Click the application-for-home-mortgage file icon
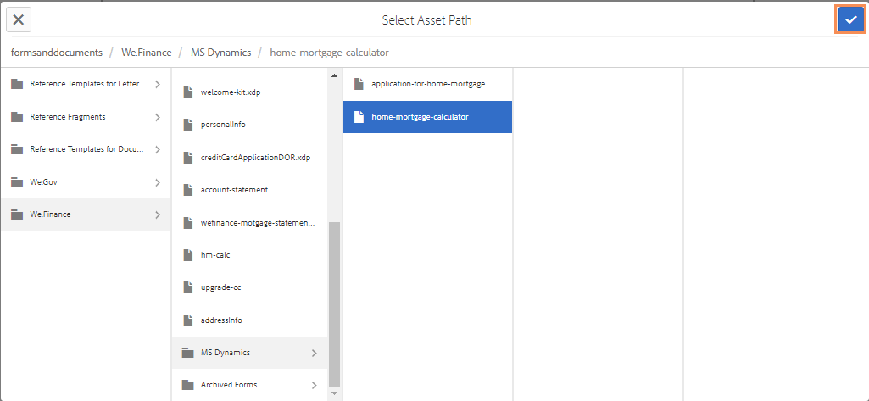This screenshot has height=401, width=869. pyautogui.click(x=358, y=84)
